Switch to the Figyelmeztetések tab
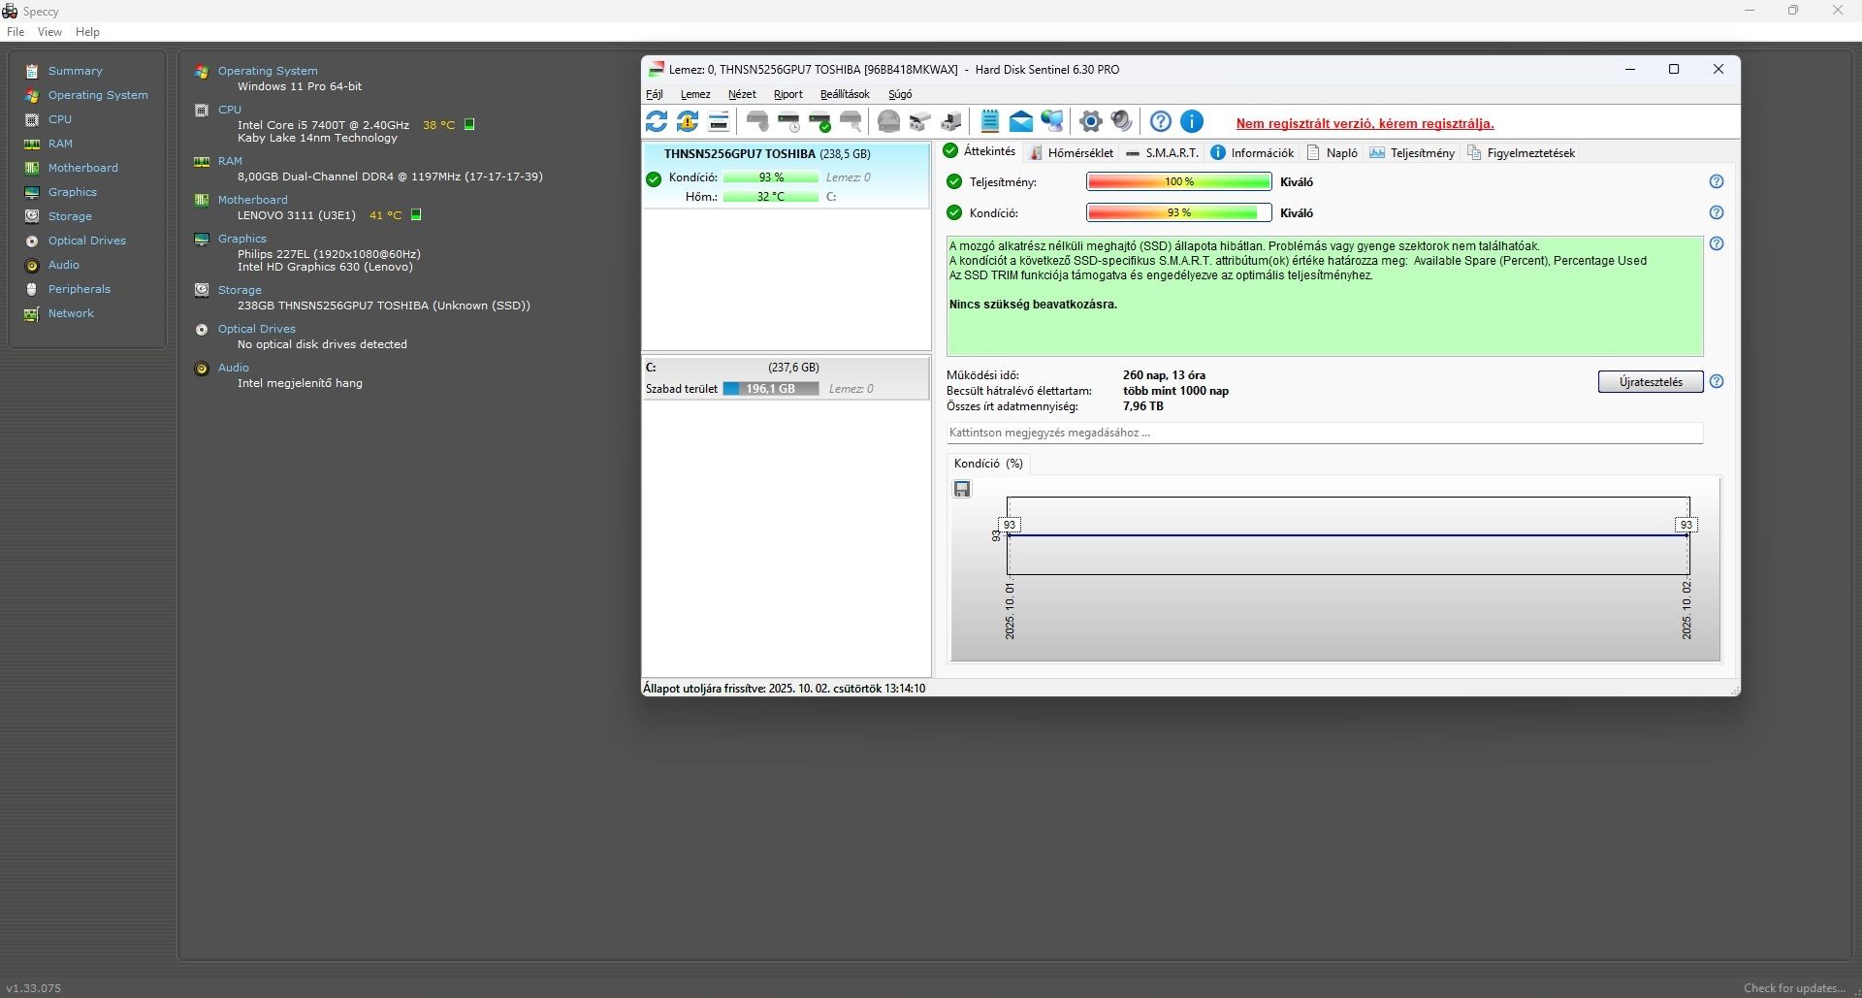Image resolution: width=1862 pixels, height=998 pixels. [1522, 152]
